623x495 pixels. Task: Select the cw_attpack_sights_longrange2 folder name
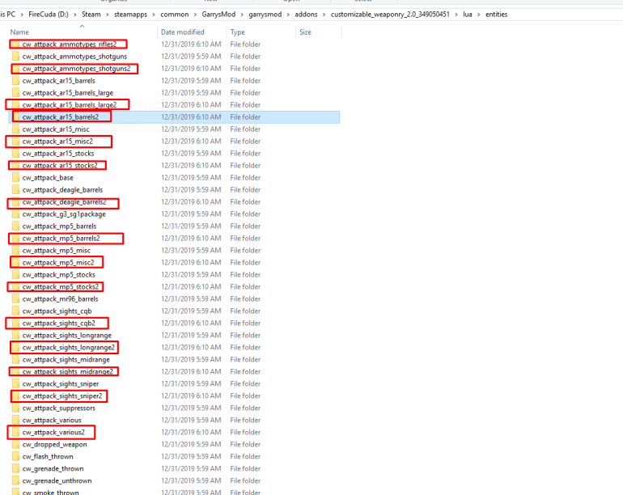click(x=69, y=347)
